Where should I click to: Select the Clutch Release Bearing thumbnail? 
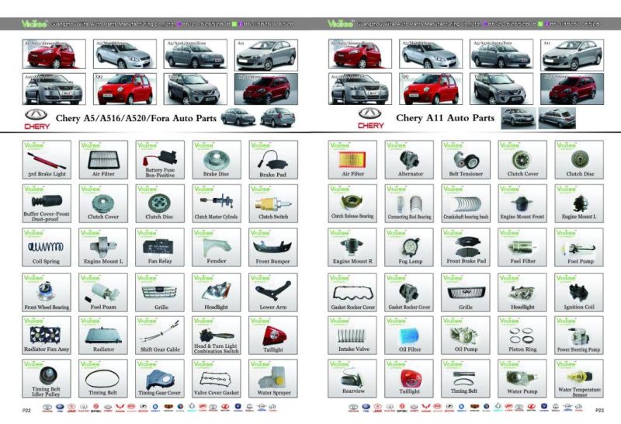point(352,203)
